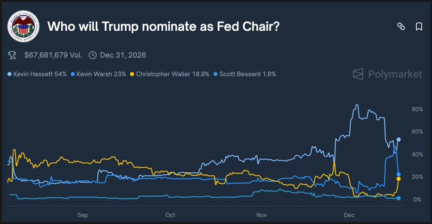Viewport: 432px width, 224px height.
Task: Bookmark this market
Action: (x=419, y=27)
